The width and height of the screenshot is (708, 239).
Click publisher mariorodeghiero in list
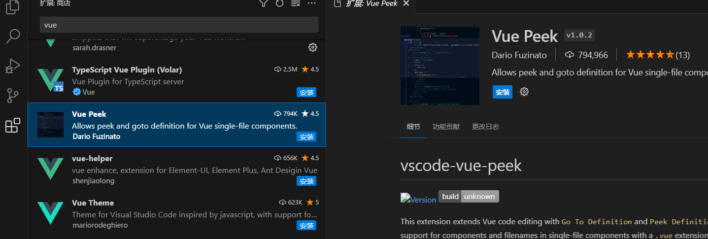pos(100,225)
